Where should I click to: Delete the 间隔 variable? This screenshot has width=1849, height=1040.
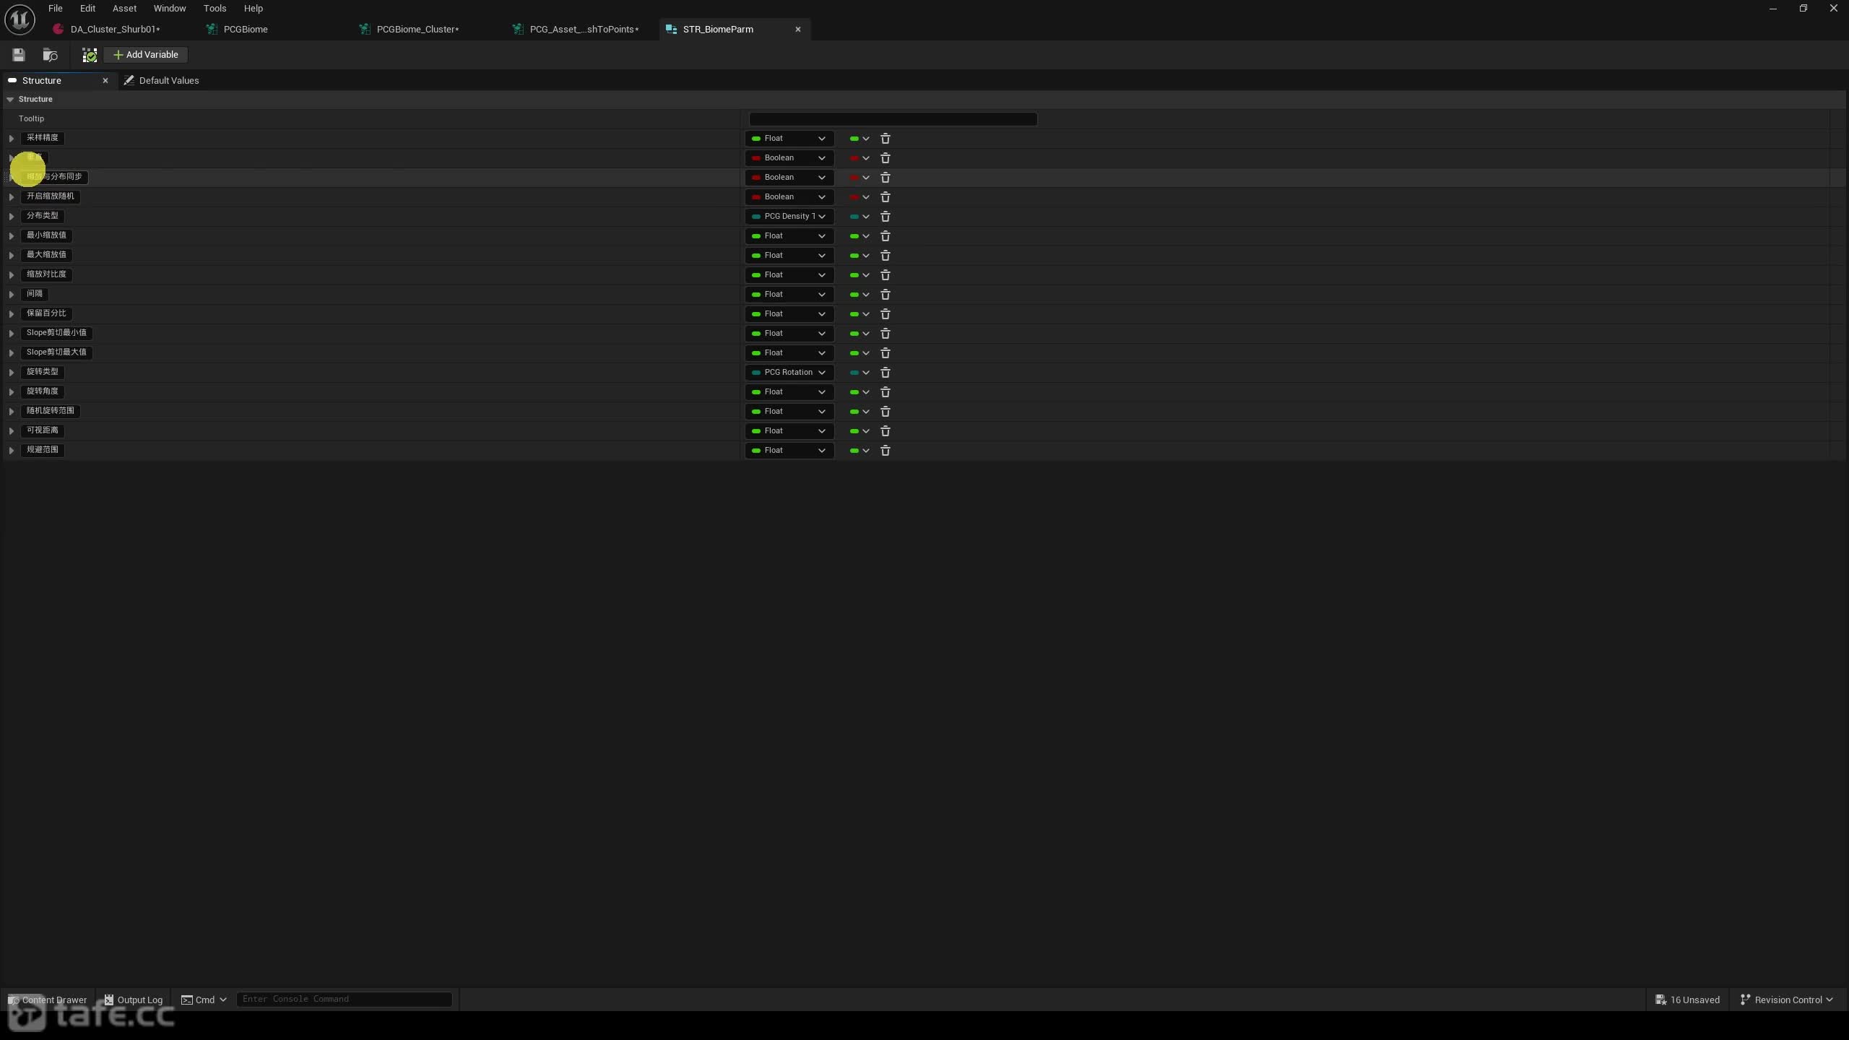coord(885,294)
